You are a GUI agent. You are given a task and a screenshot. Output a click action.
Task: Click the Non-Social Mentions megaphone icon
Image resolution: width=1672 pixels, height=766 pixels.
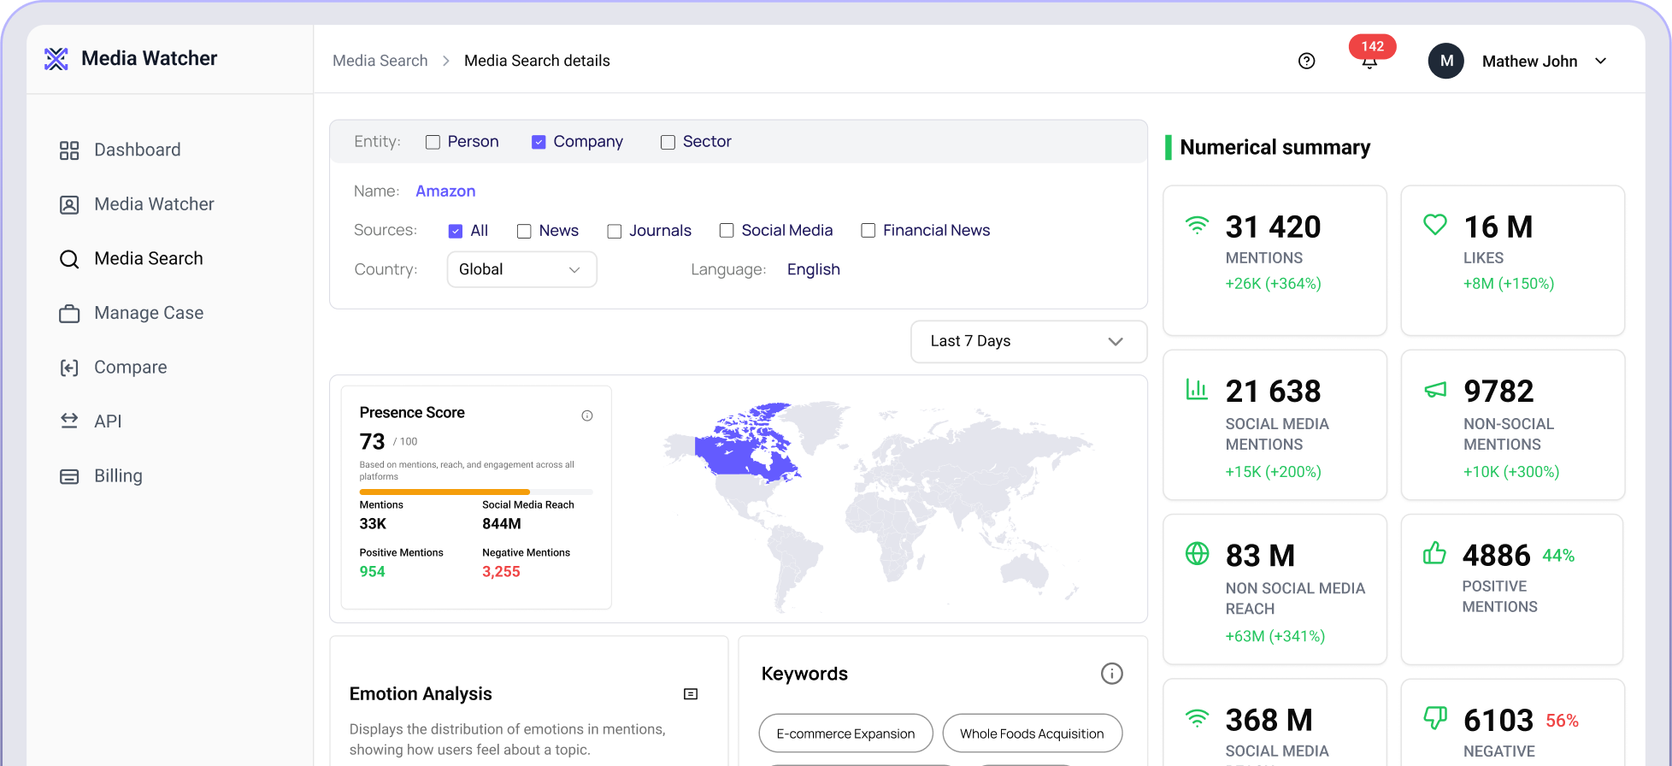coord(1435,390)
